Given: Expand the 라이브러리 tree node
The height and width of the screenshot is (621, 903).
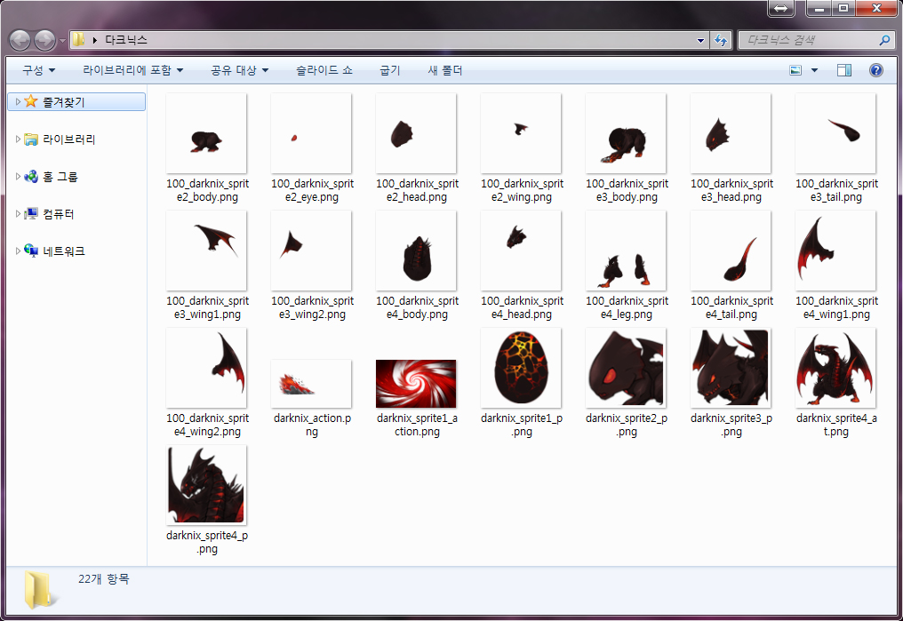Looking at the screenshot, I should click(x=18, y=139).
